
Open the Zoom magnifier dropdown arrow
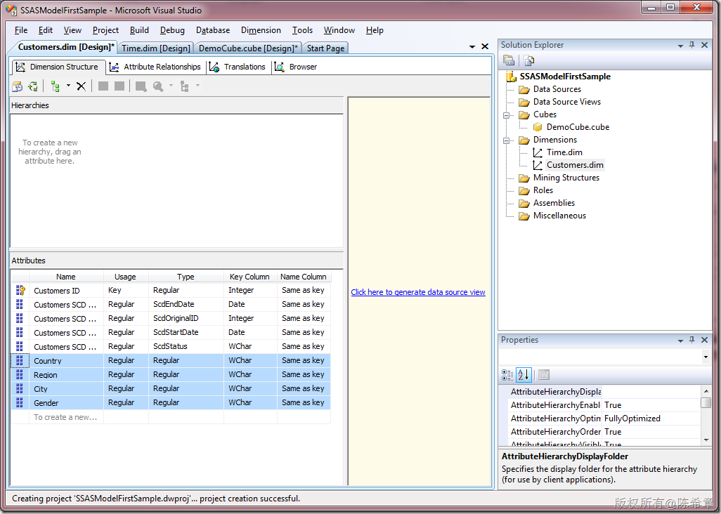coord(171,86)
